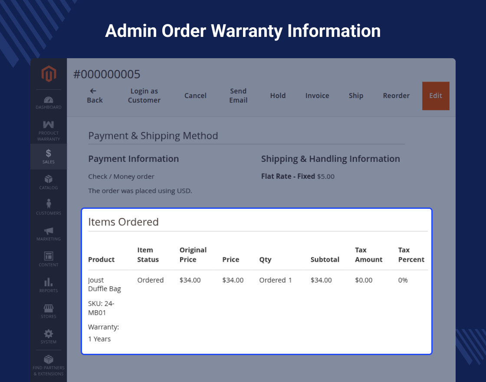Click Flat Rate - Fixed shipping text
486x382 pixels.
pos(288,176)
